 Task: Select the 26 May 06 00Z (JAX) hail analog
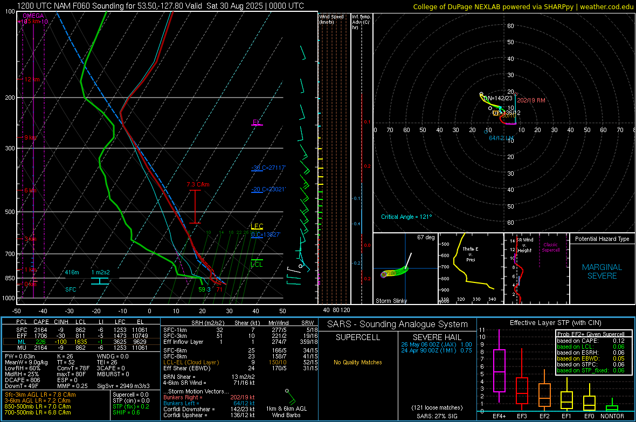(437, 344)
